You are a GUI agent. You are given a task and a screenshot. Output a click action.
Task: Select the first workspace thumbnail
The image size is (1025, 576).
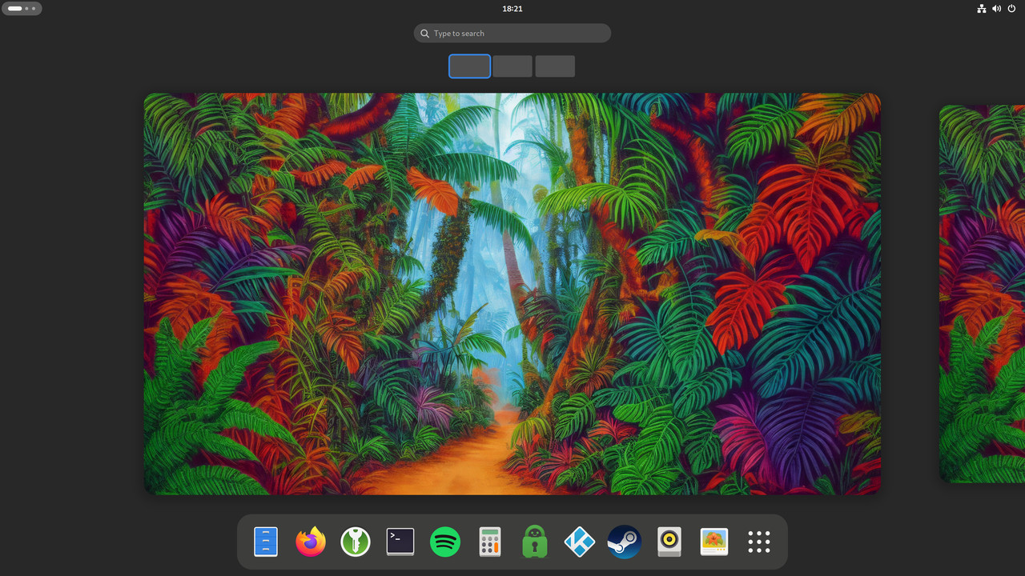point(469,66)
